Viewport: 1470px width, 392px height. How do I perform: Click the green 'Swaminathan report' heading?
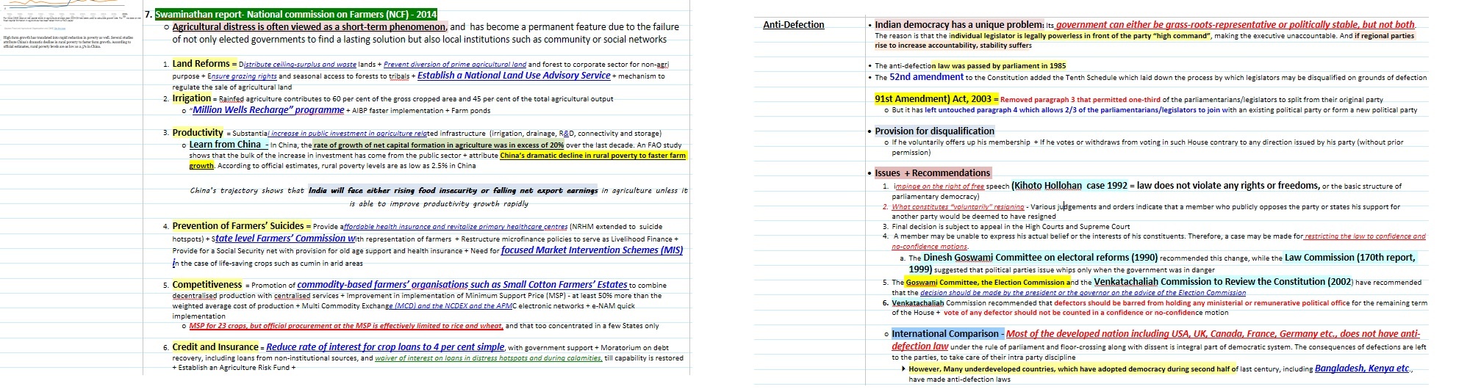click(x=296, y=13)
